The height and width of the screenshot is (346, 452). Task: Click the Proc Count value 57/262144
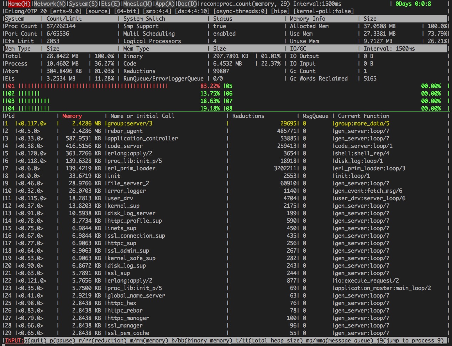coord(61,26)
